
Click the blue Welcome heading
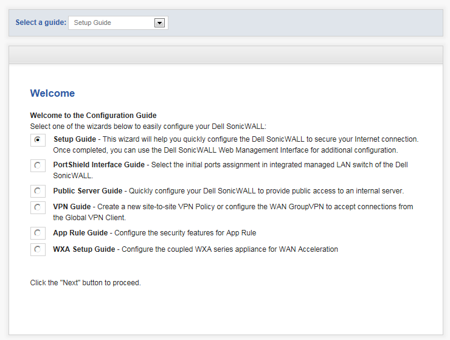coord(52,93)
